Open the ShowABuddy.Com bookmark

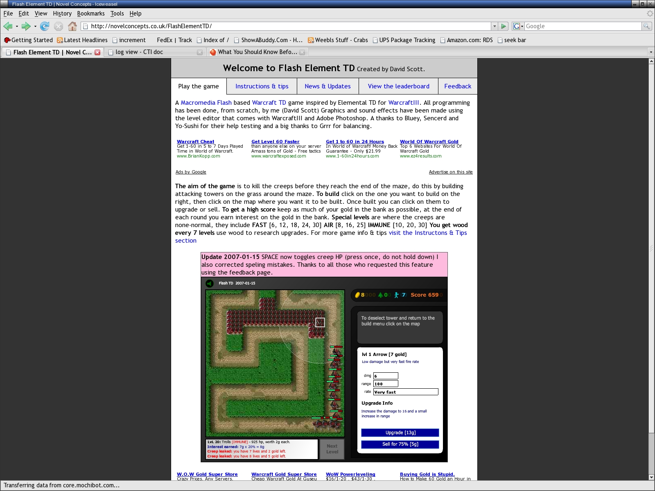(x=268, y=40)
